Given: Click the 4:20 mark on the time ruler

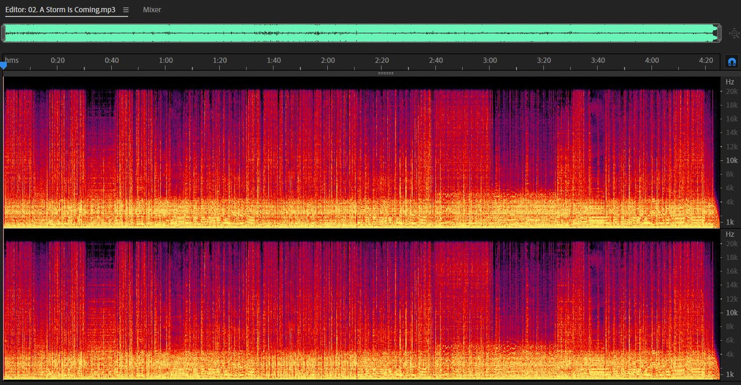Looking at the screenshot, I should pyautogui.click(x=706, y=60).
